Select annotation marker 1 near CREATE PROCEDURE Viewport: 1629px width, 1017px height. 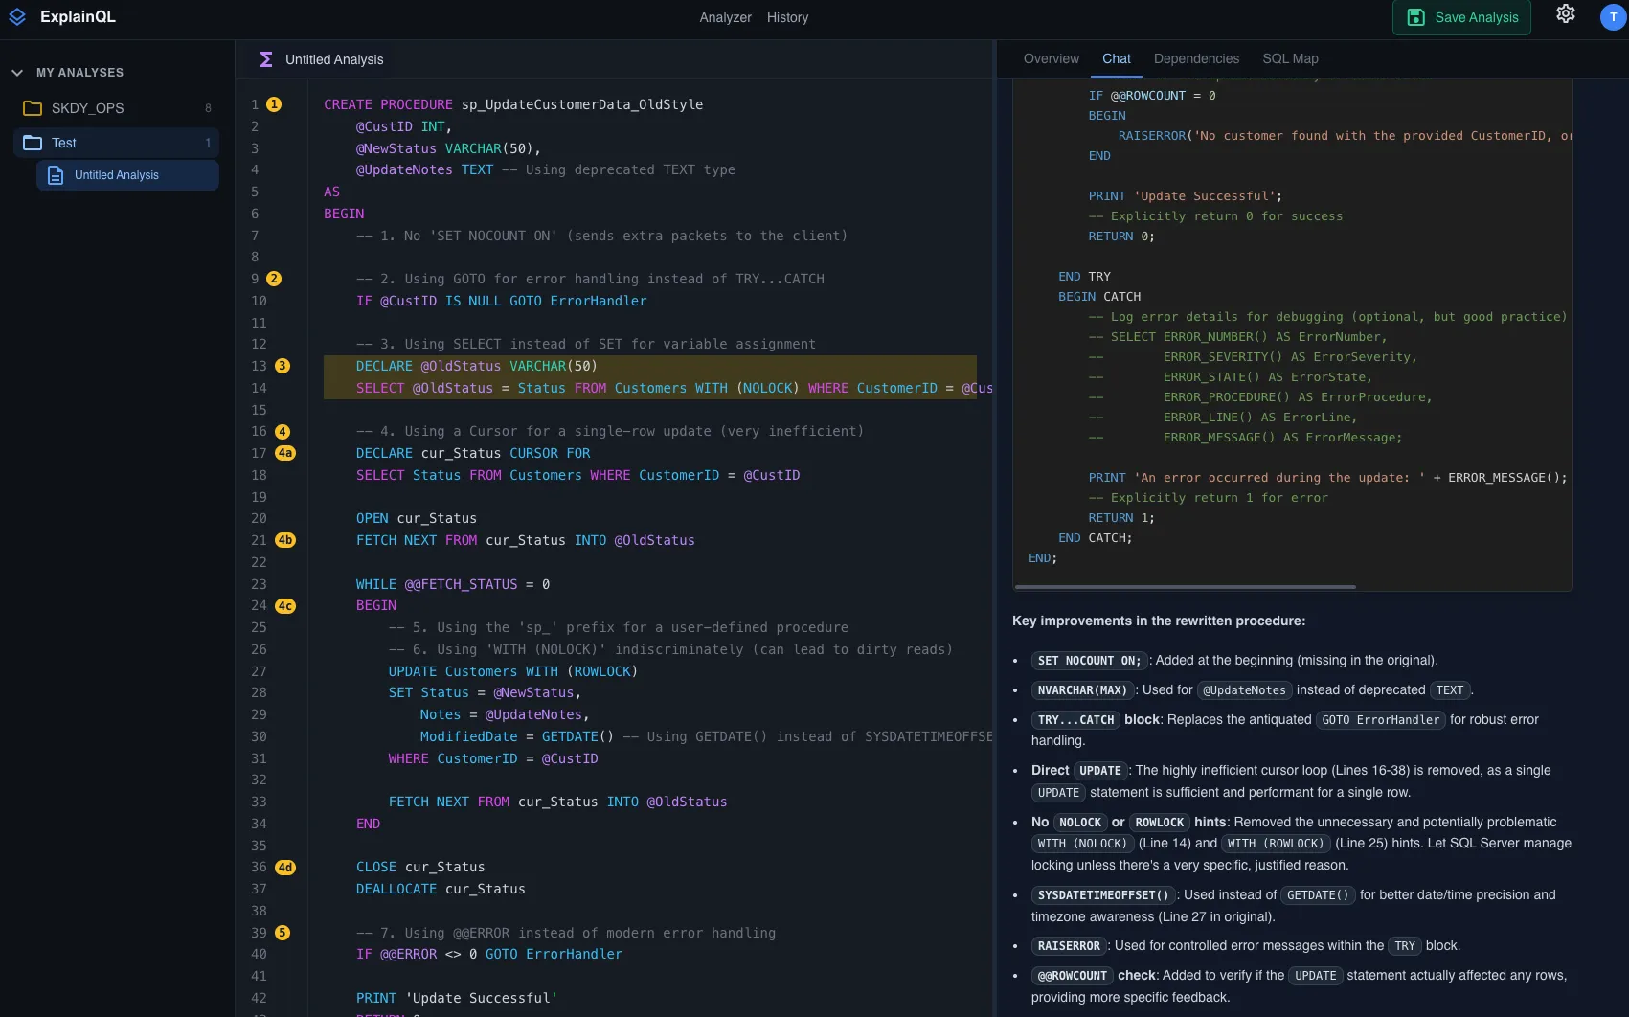[274, 104]
